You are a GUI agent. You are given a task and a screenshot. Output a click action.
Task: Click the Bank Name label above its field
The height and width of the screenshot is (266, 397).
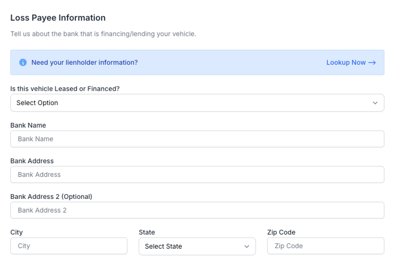pyautogui.click(x=28, y=125)
